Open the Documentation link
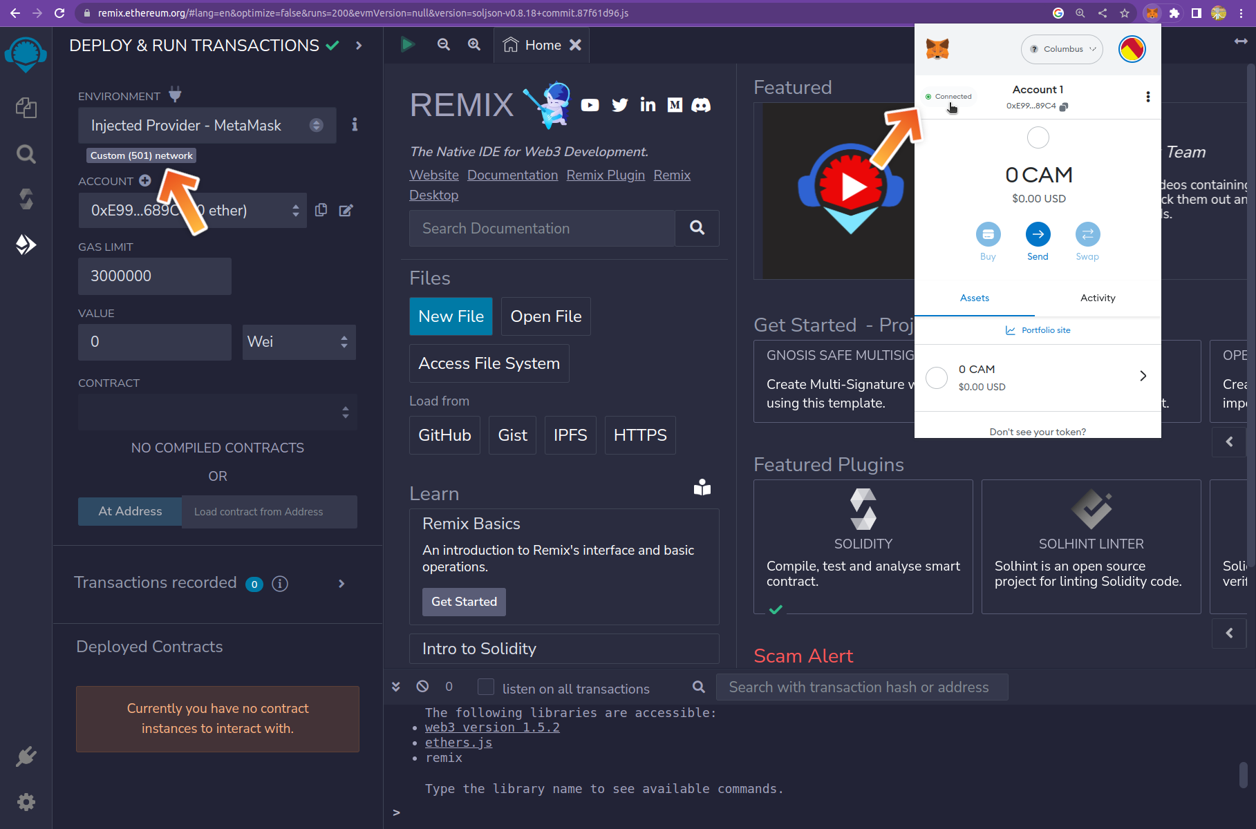 [x=512, y=175]
